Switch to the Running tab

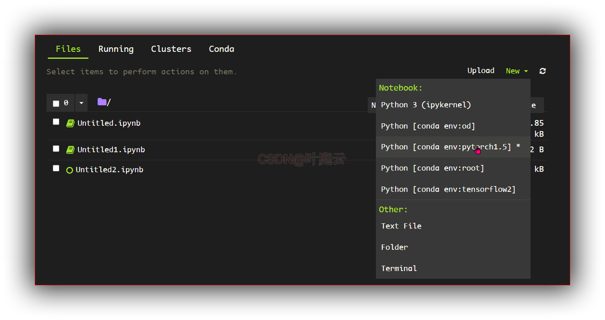(x=116, y=49)
